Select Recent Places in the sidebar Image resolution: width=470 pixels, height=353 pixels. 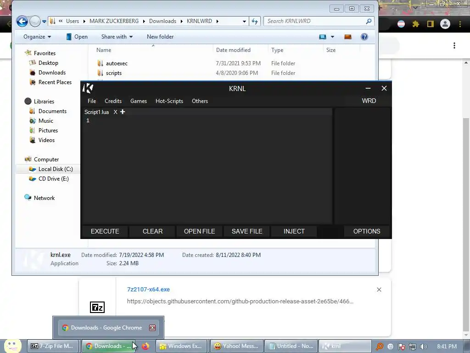tap(55, 82)
